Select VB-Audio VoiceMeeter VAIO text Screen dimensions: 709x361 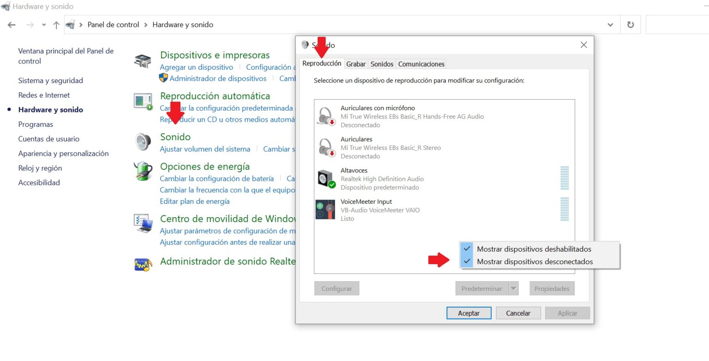[380, 210]
